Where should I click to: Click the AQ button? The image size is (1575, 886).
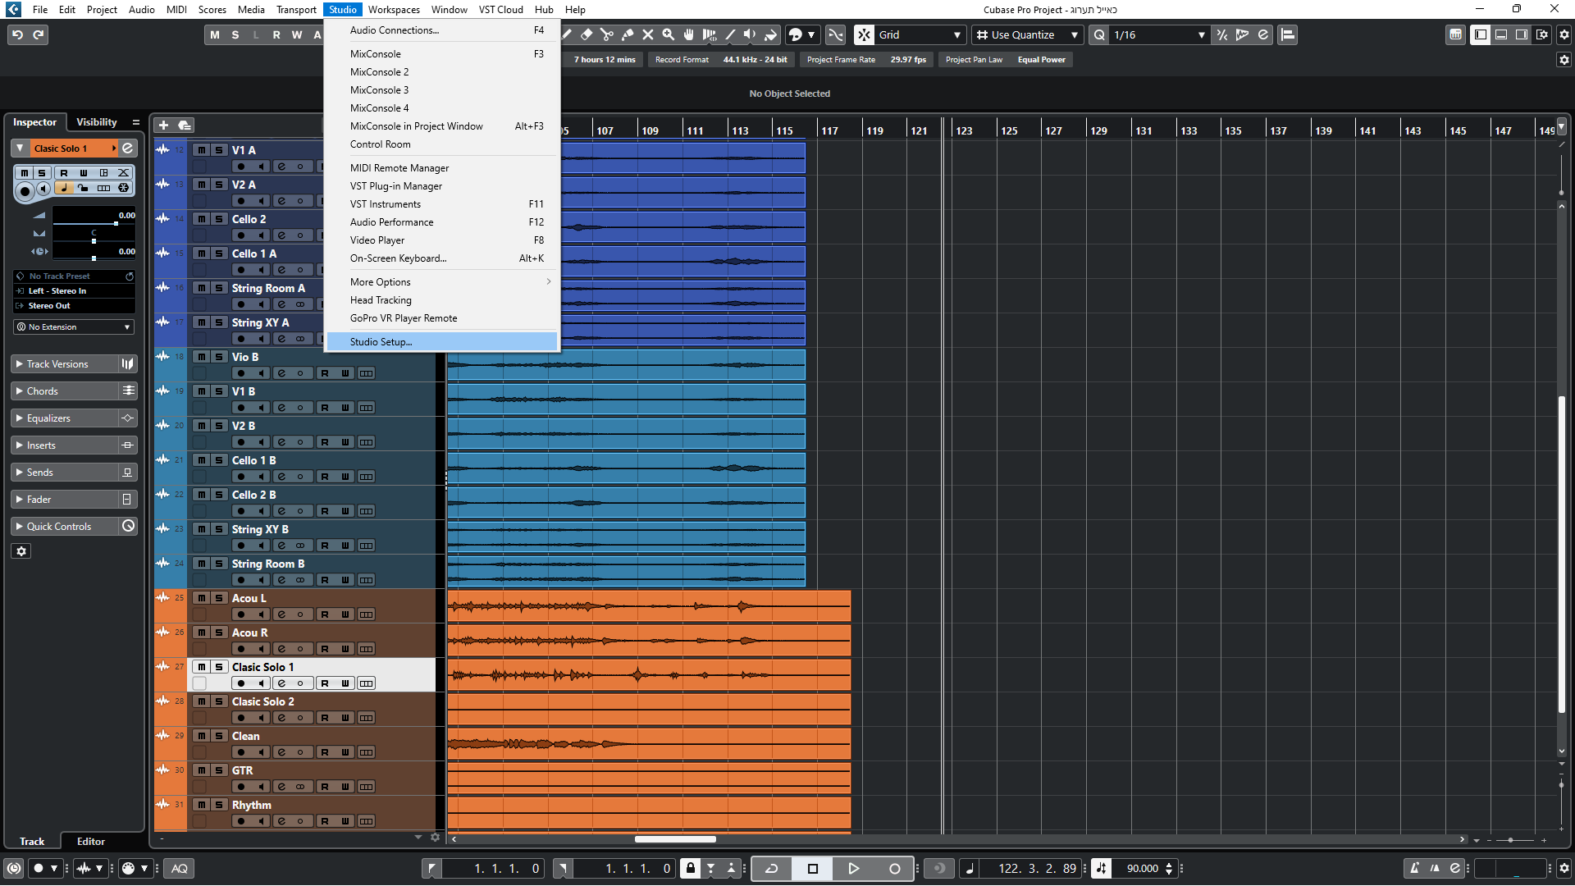[180, 869]
